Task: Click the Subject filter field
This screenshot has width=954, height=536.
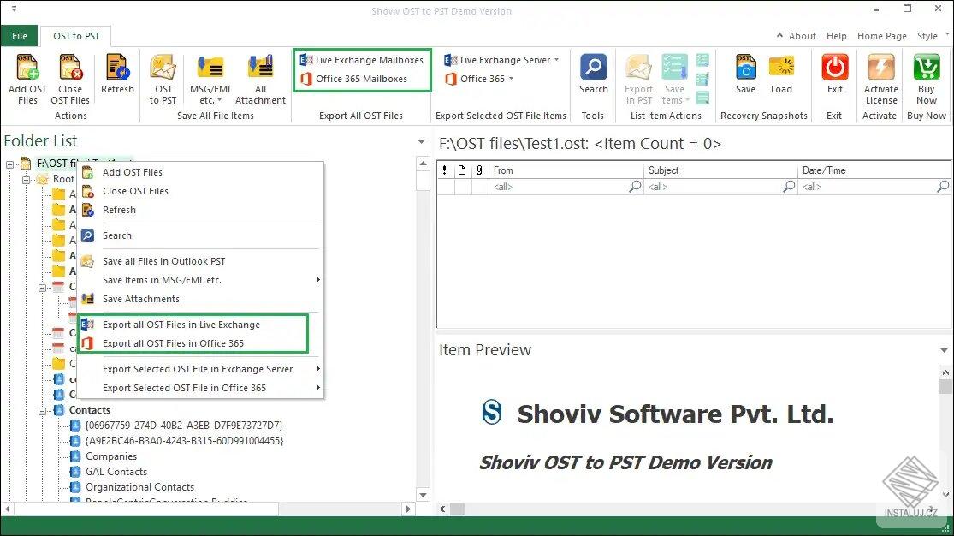Action: click(x=720, y=187)
